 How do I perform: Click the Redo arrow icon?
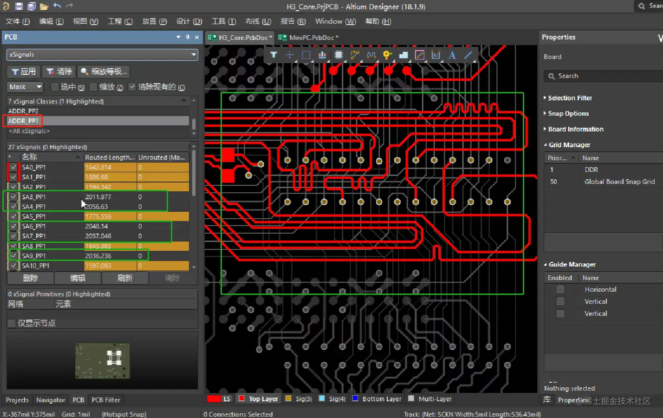pos(69,6)
